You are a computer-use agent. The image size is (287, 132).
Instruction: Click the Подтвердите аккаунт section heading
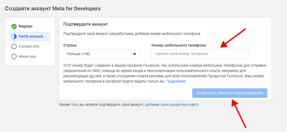85,24
